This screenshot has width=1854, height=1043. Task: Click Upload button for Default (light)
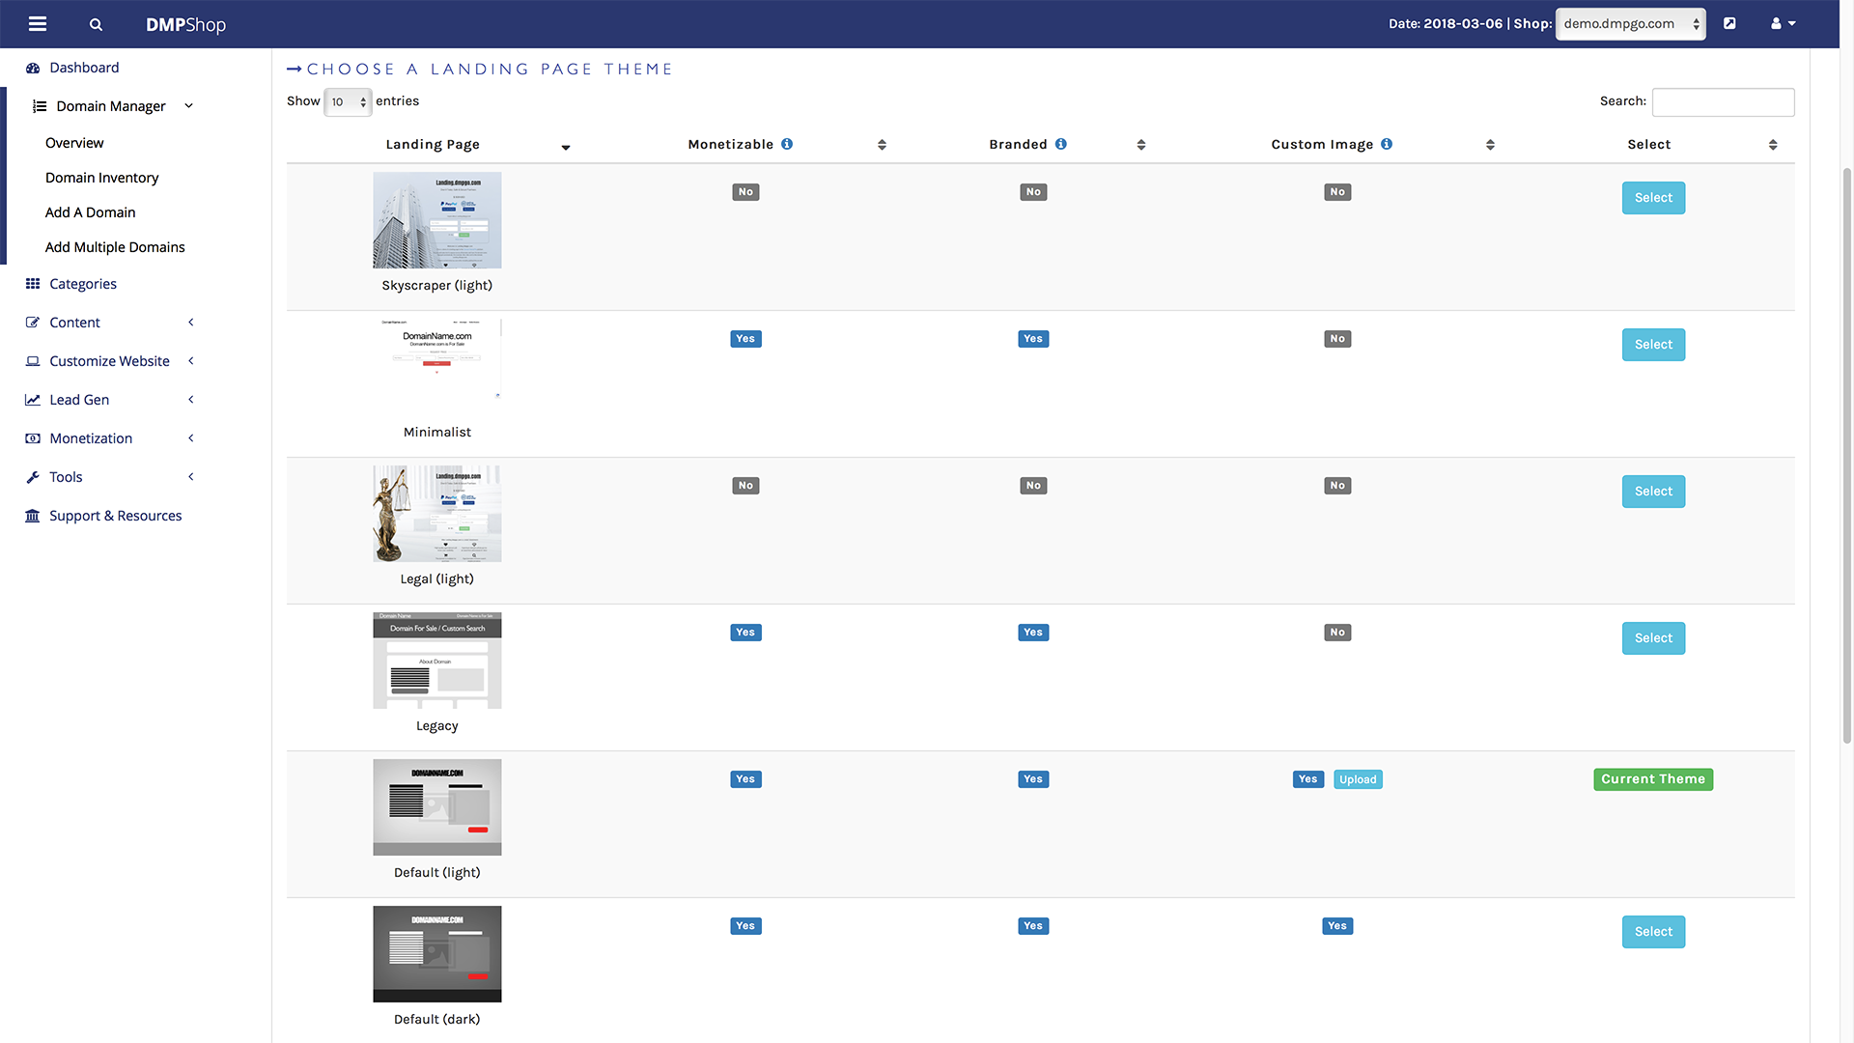tap(1358, 779)
